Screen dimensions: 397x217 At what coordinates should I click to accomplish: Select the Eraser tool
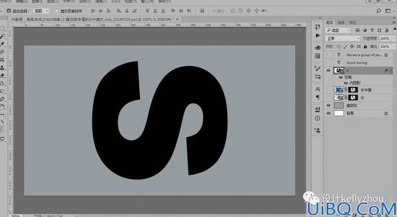tap(2, 75)
